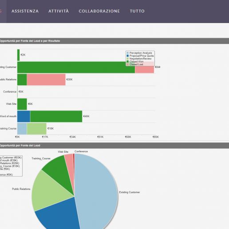Click the 'Existing Customer' pie label

pos(130,192)
